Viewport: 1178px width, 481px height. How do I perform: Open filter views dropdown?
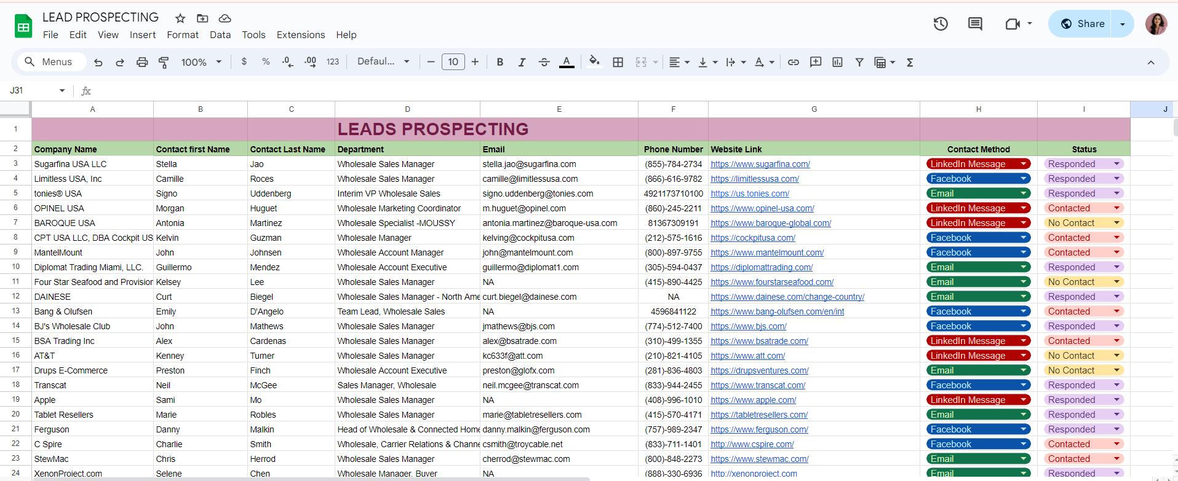point(885,62)
